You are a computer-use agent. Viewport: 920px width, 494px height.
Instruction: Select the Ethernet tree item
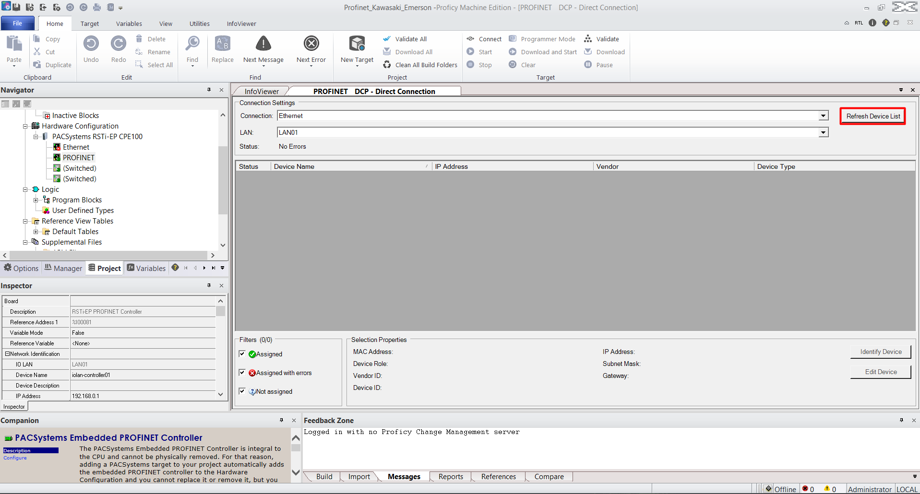tap(76, 147)
